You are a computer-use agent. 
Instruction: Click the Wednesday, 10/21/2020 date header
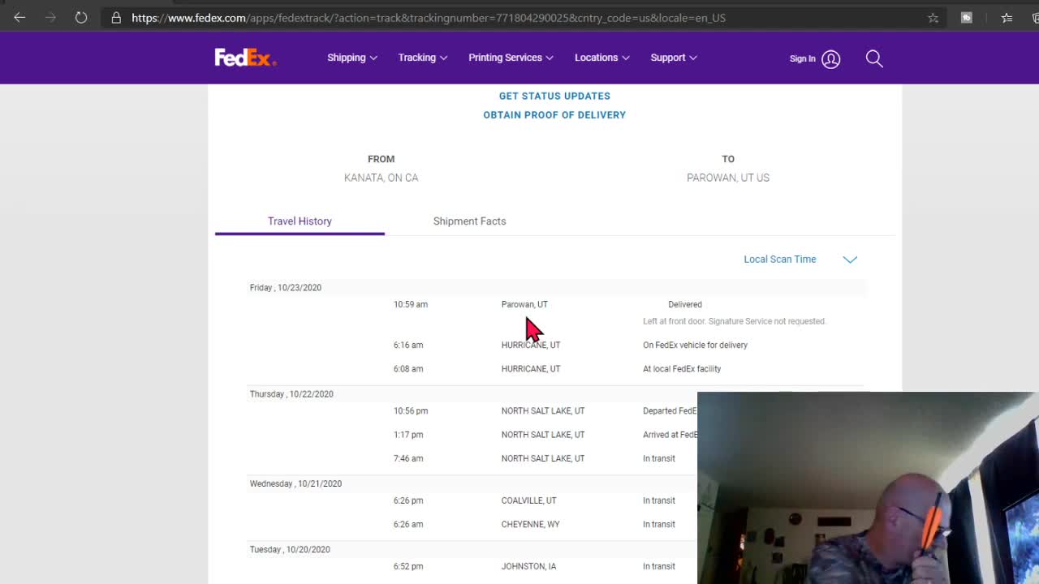tap(295, 484)
